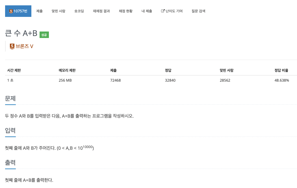Click the 입력 section heading

pos(10,131)
